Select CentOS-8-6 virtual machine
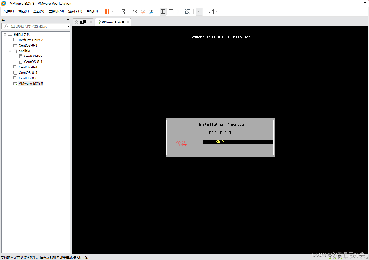 pos(28,78)
